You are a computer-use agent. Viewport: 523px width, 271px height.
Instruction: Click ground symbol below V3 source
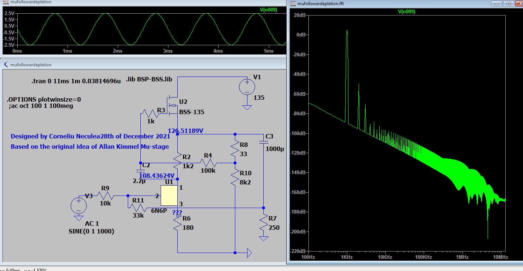[x=79, y=218]
